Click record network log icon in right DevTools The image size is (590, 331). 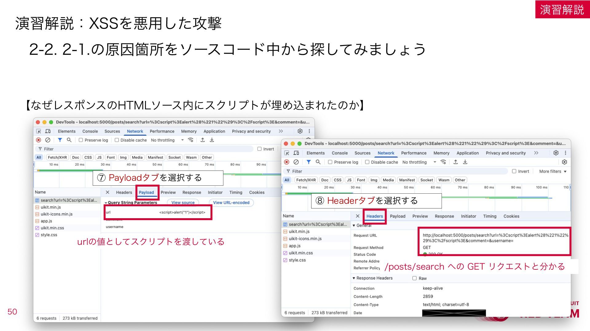coord(287,162)
